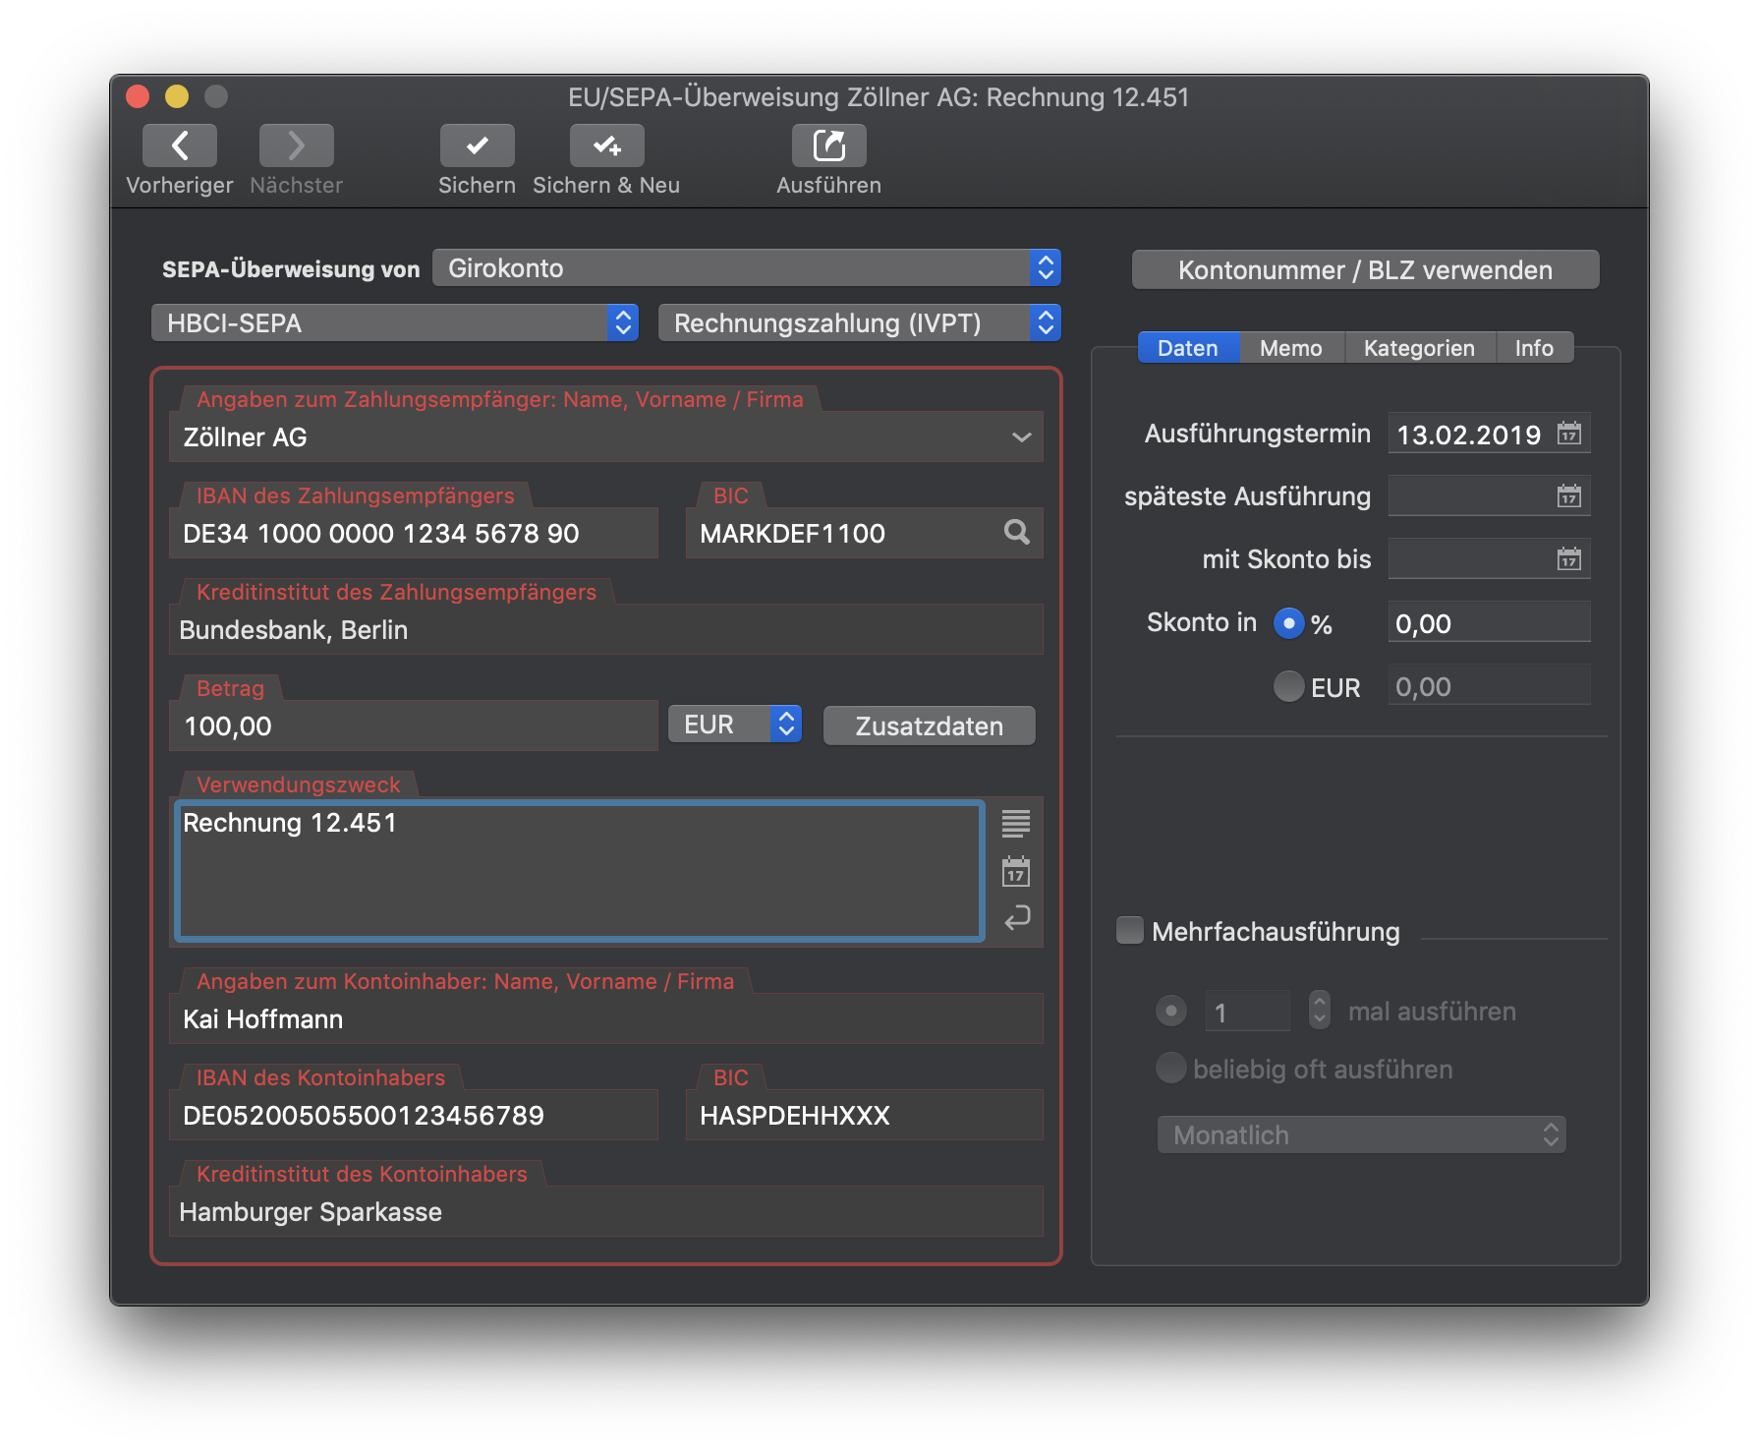The width and height of the screenshot is (1759, 1451).
Task: Go to the Vorheriger (previous) transfer
Action: [180, 145]
